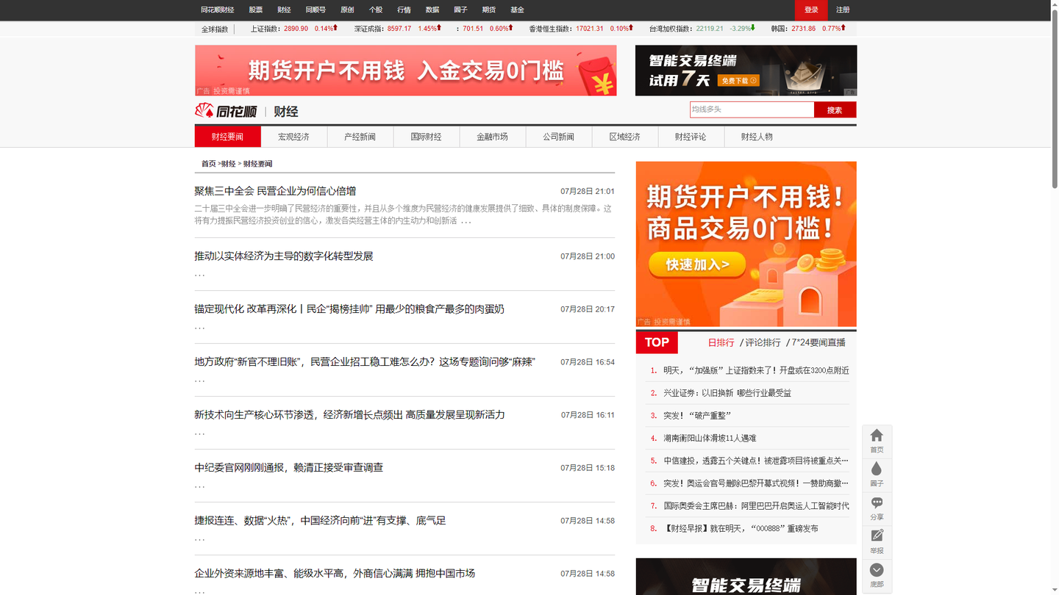This screenshot has width=1059, height=595.
Task: Open article 新技术向生产核心环节渗透
Action: pyautogui.click(x=349, y=414)
